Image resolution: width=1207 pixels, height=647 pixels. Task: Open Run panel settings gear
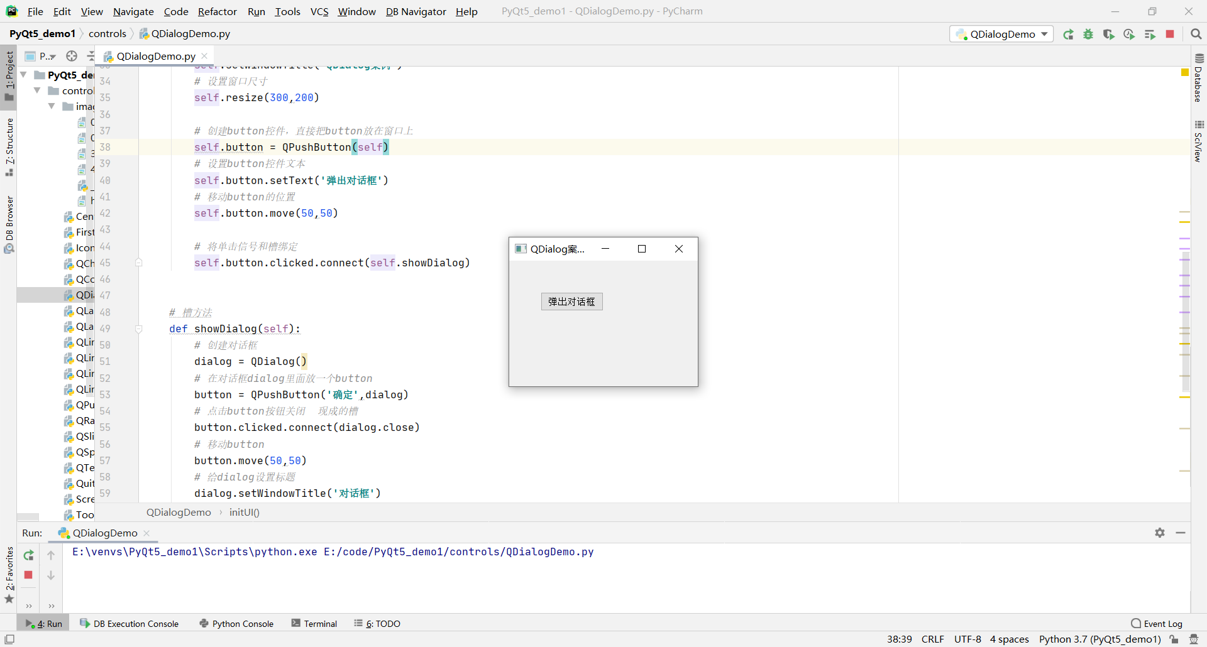[1160, 533]
